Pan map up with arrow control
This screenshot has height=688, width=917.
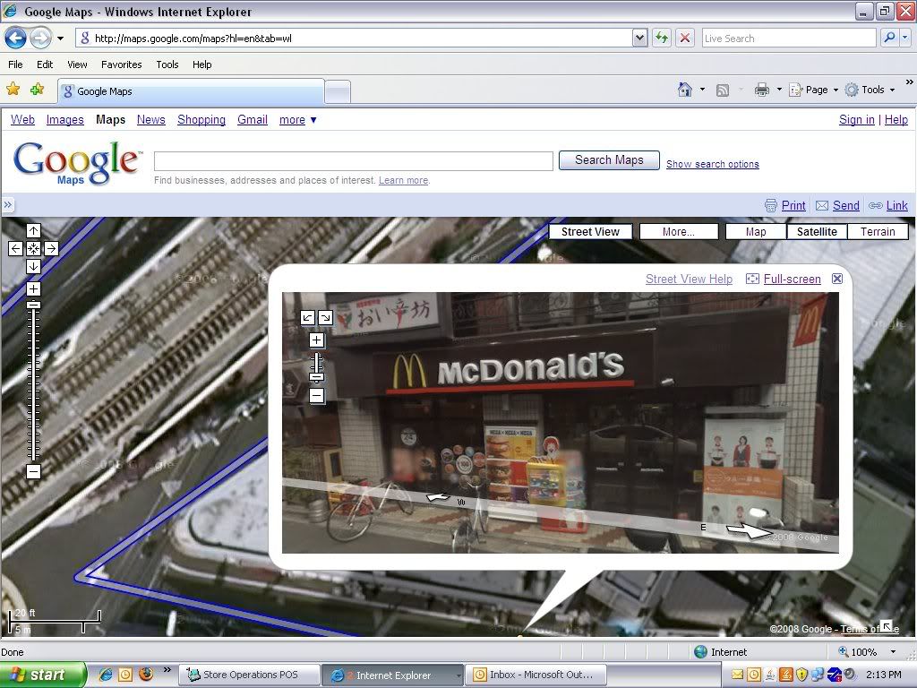click(33, 231)
